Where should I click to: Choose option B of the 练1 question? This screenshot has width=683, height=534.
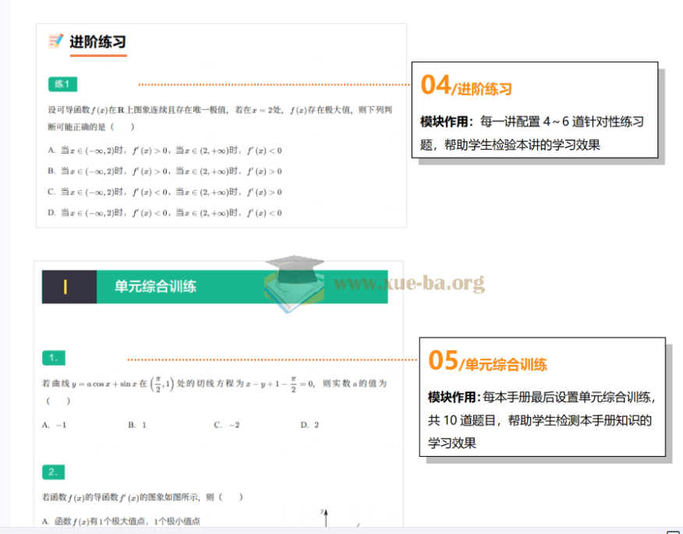pyautogui.click(x=165, y=172)
